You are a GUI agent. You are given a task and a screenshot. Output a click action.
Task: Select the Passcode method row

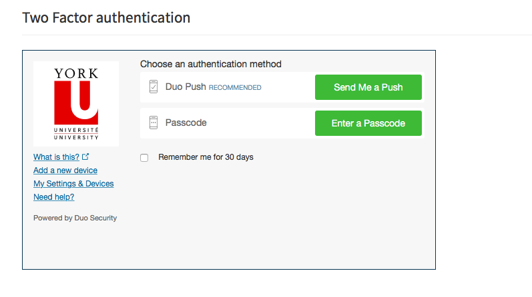(282, 123)
